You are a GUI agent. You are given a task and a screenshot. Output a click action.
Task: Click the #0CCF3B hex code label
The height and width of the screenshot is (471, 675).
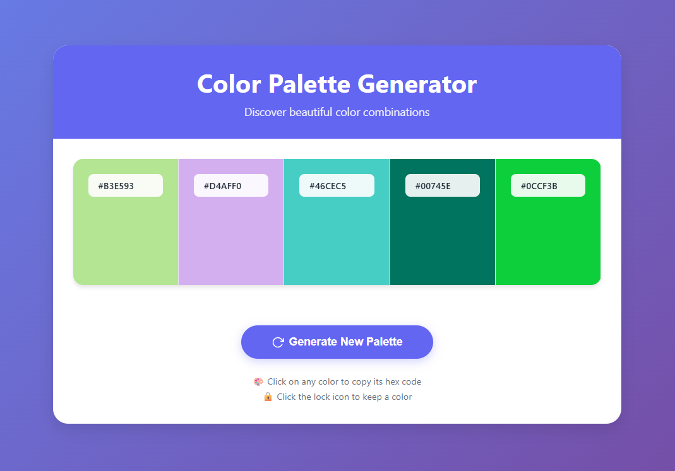[547, 185]
